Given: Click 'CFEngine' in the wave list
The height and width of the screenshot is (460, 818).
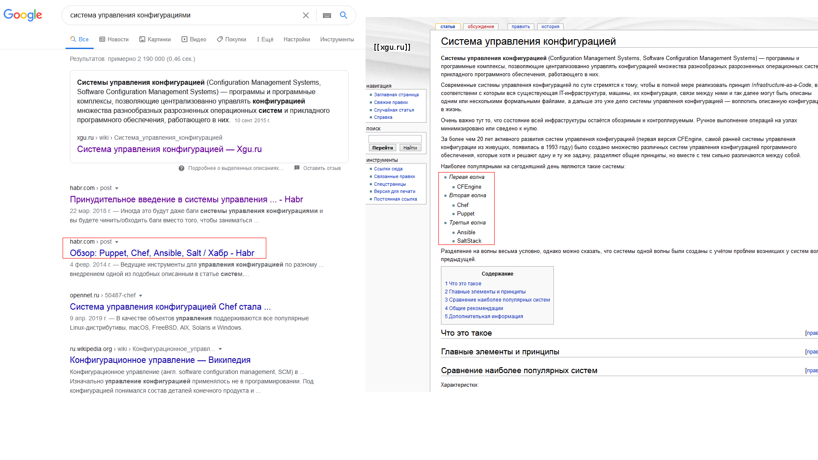Looking at the screenshot, I should (x=469, y=187).
